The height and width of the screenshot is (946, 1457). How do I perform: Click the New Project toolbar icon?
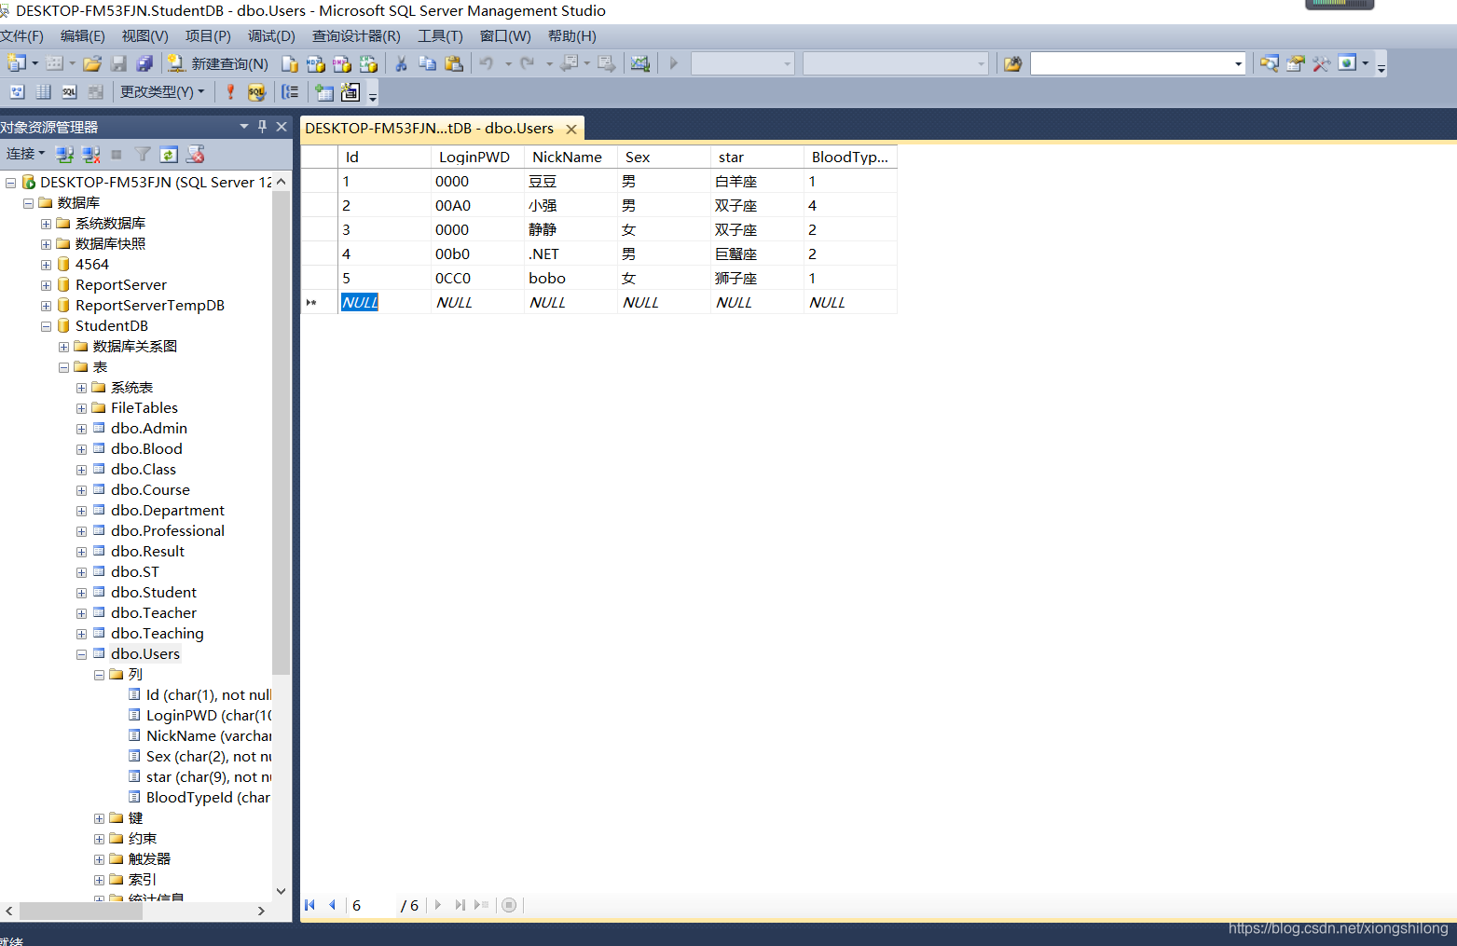click(17, 63)
